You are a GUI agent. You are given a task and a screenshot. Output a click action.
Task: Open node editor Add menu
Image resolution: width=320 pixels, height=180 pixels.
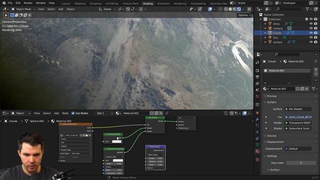(56, 113)
